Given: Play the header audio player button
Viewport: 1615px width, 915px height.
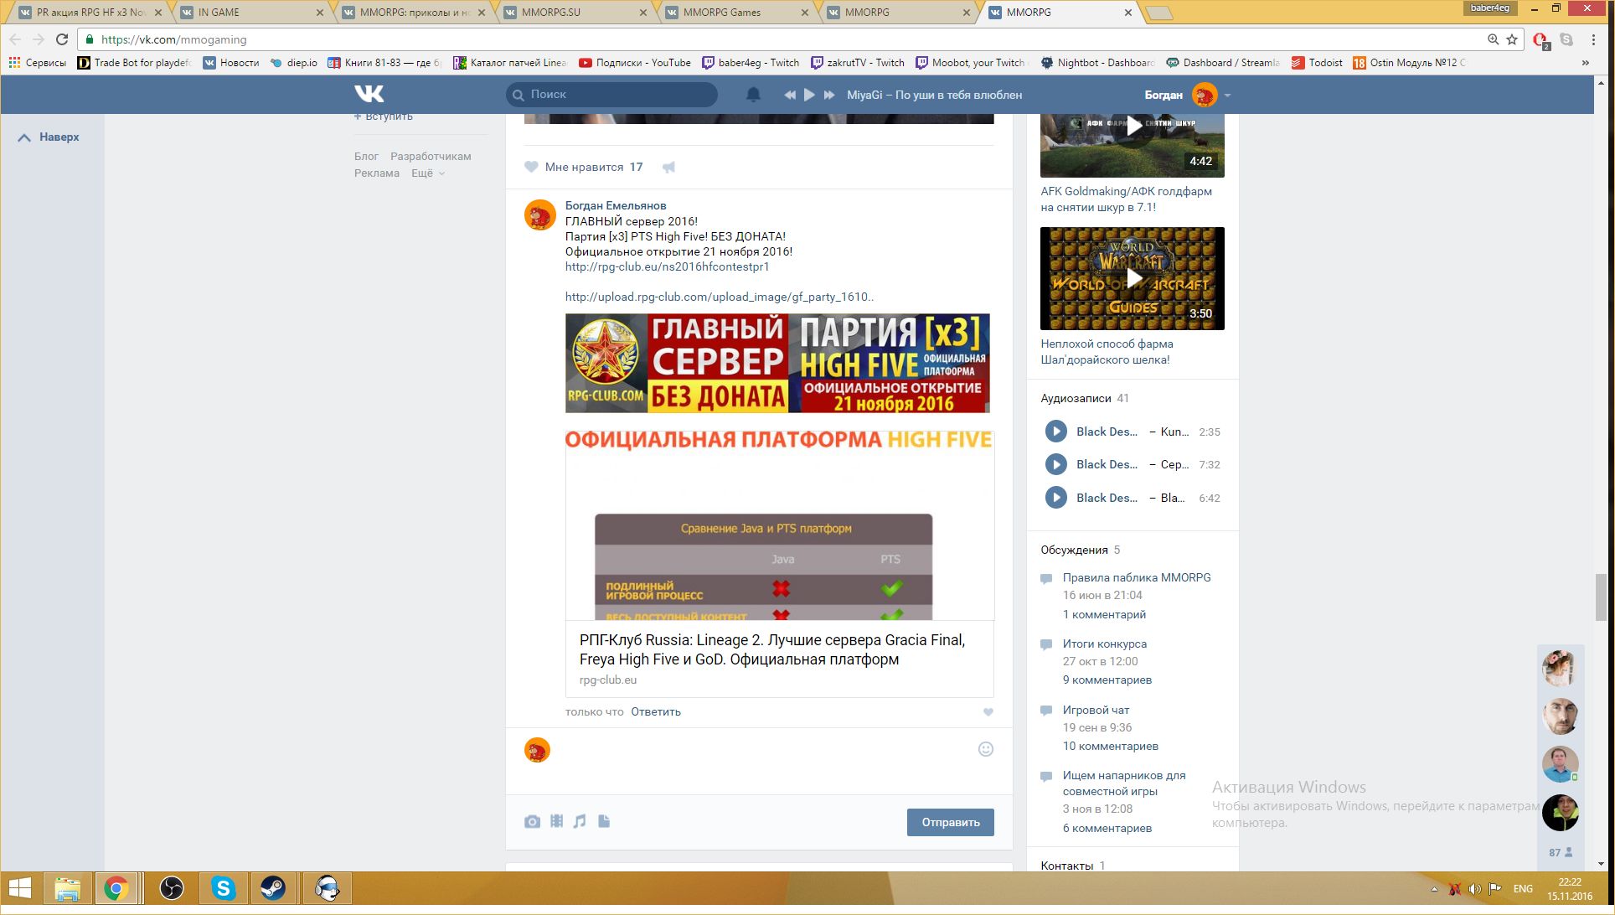Looking at the screenshot, I should 809,95.
